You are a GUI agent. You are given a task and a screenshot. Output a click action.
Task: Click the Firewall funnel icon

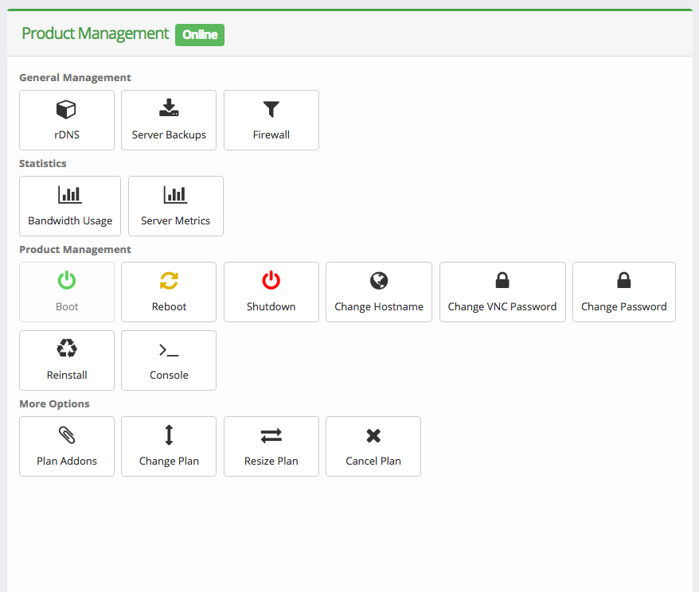point(271,109)
